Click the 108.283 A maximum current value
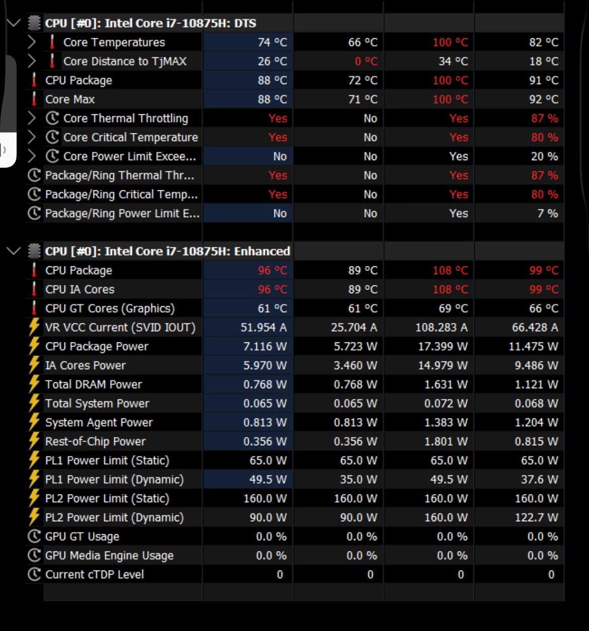Viewport: 589px width, 631px height. 441,327
